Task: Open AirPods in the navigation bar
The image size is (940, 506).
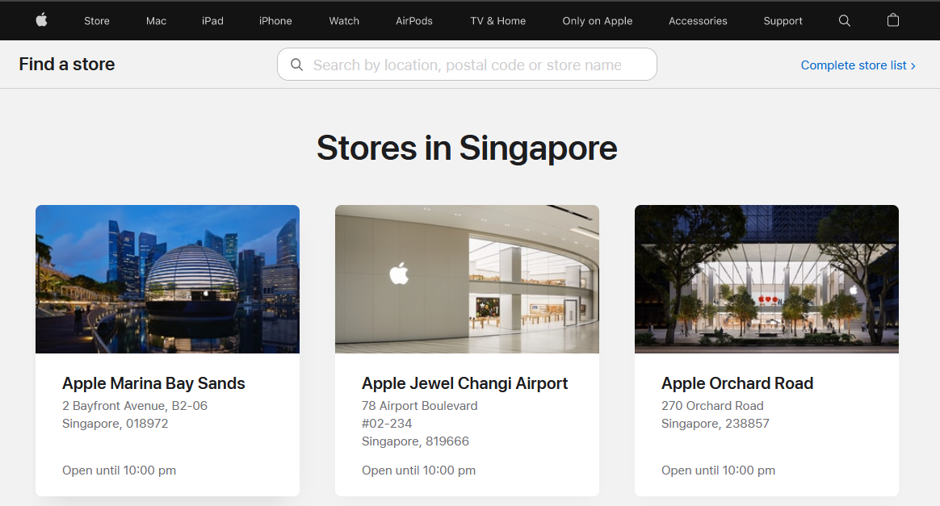Action: [x=414, y=21]
